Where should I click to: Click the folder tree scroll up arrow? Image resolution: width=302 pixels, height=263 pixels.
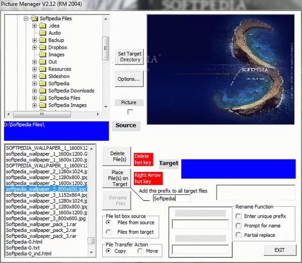coord(106,19)
